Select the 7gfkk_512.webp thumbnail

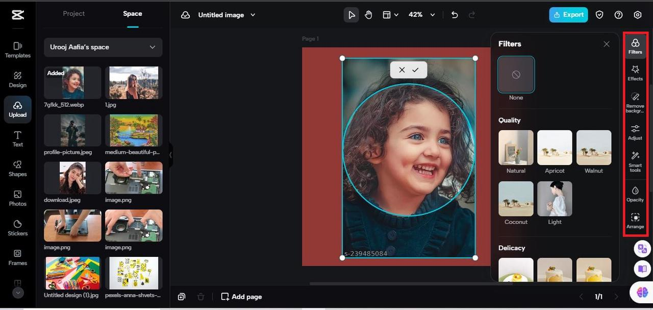pos(72,83)
